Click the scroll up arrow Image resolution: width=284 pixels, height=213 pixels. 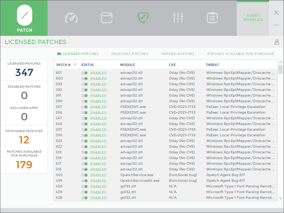[x=280, y=62]
